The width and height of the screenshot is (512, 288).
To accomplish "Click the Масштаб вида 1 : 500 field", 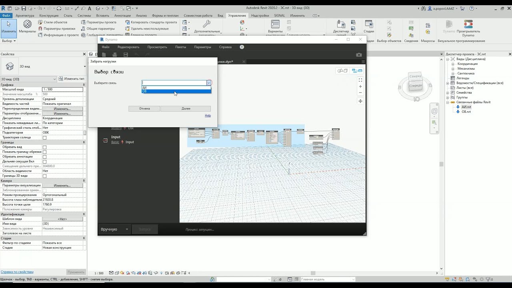I will [62, 90].
